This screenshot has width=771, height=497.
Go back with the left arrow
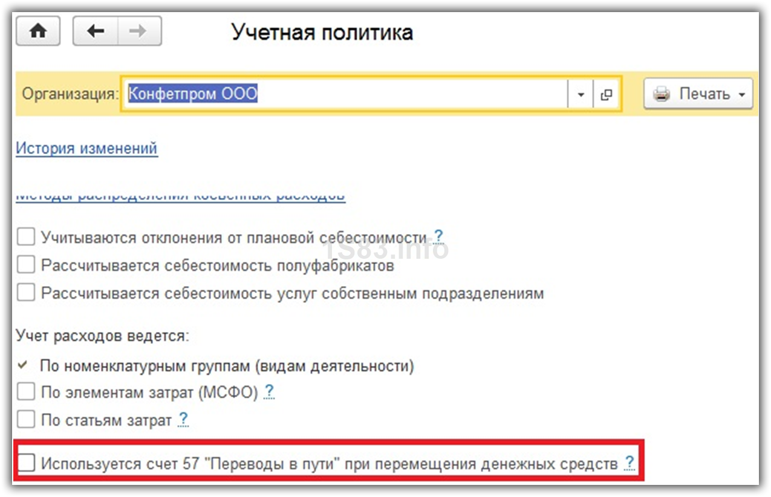tap(95, 32)
